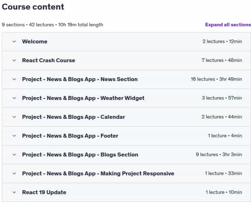Select Making Project Responsive title
Screen dimensions: 251x202
[98, 174]
